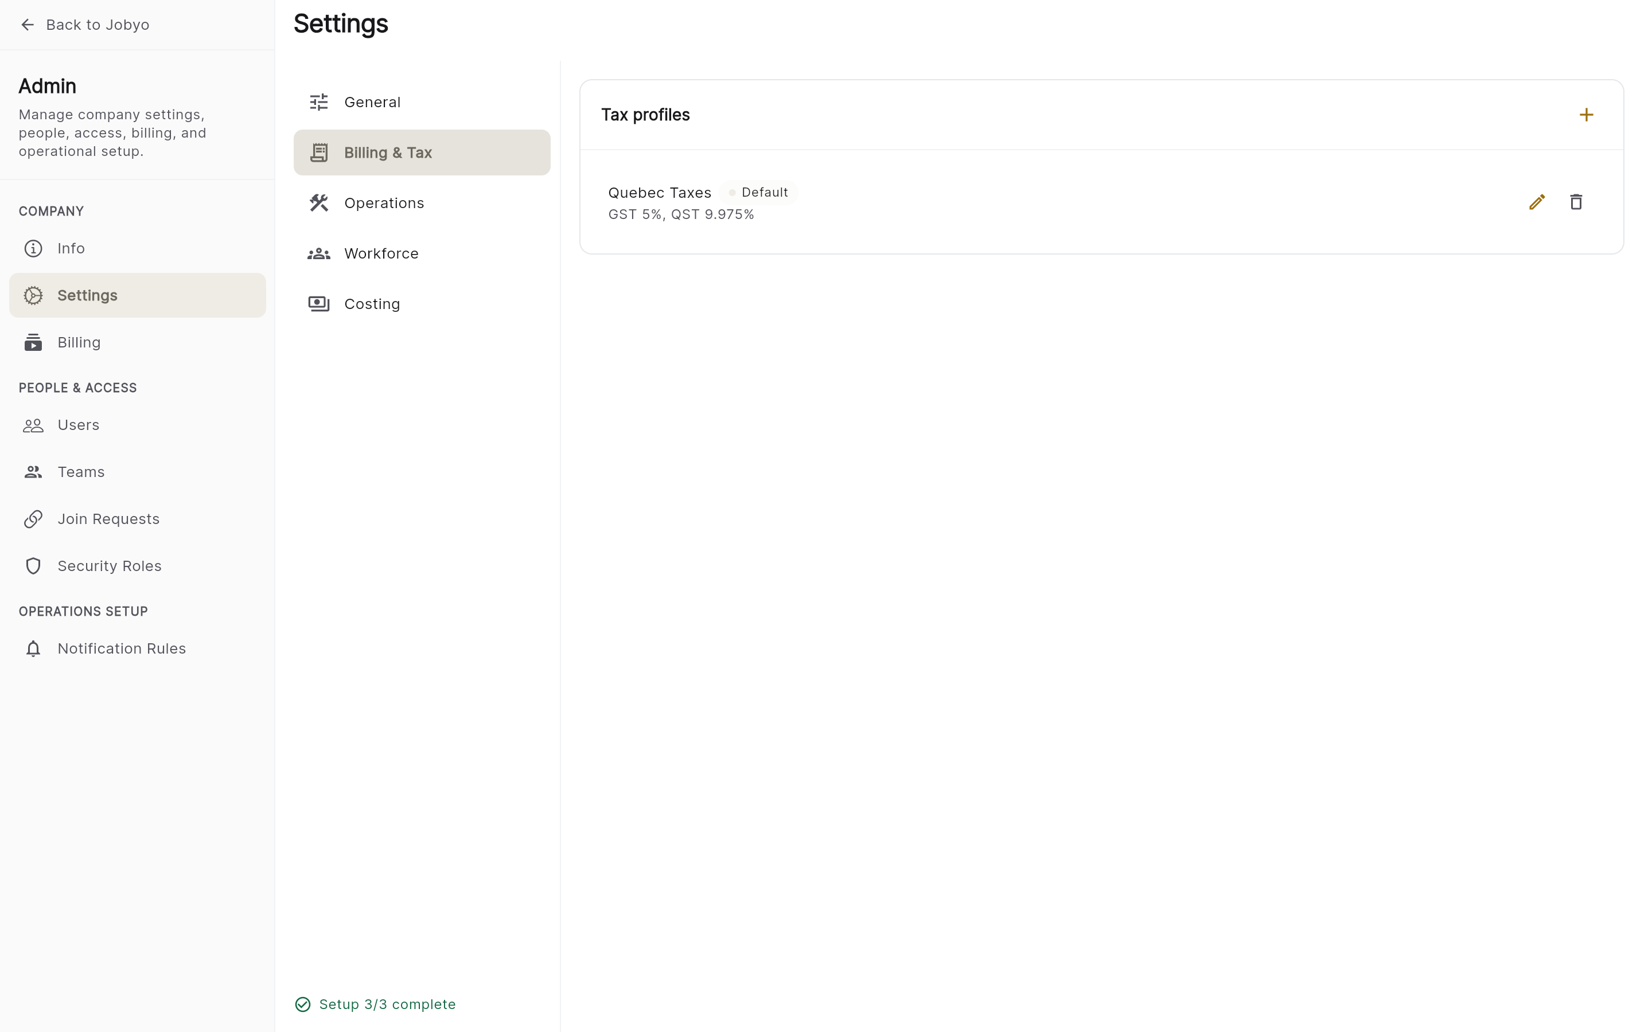Edit Quebec Taxes profile with pencil icon

click(x=1537, y=202)
